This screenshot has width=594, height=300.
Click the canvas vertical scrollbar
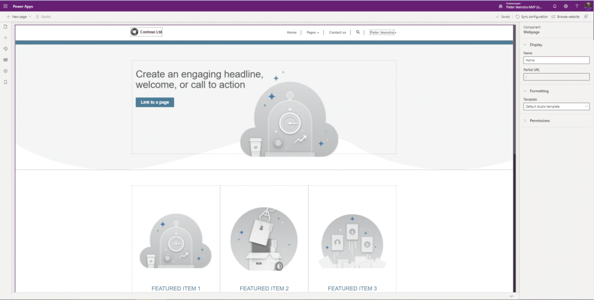pyautogui.click(x=515, y=89)
